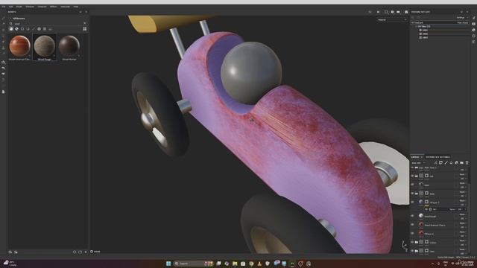Image resolution: width=477 pixels, height=268 pixels.
Task: Add a mask using layers toolbar mask icon
Action: [x=440, y=163]
